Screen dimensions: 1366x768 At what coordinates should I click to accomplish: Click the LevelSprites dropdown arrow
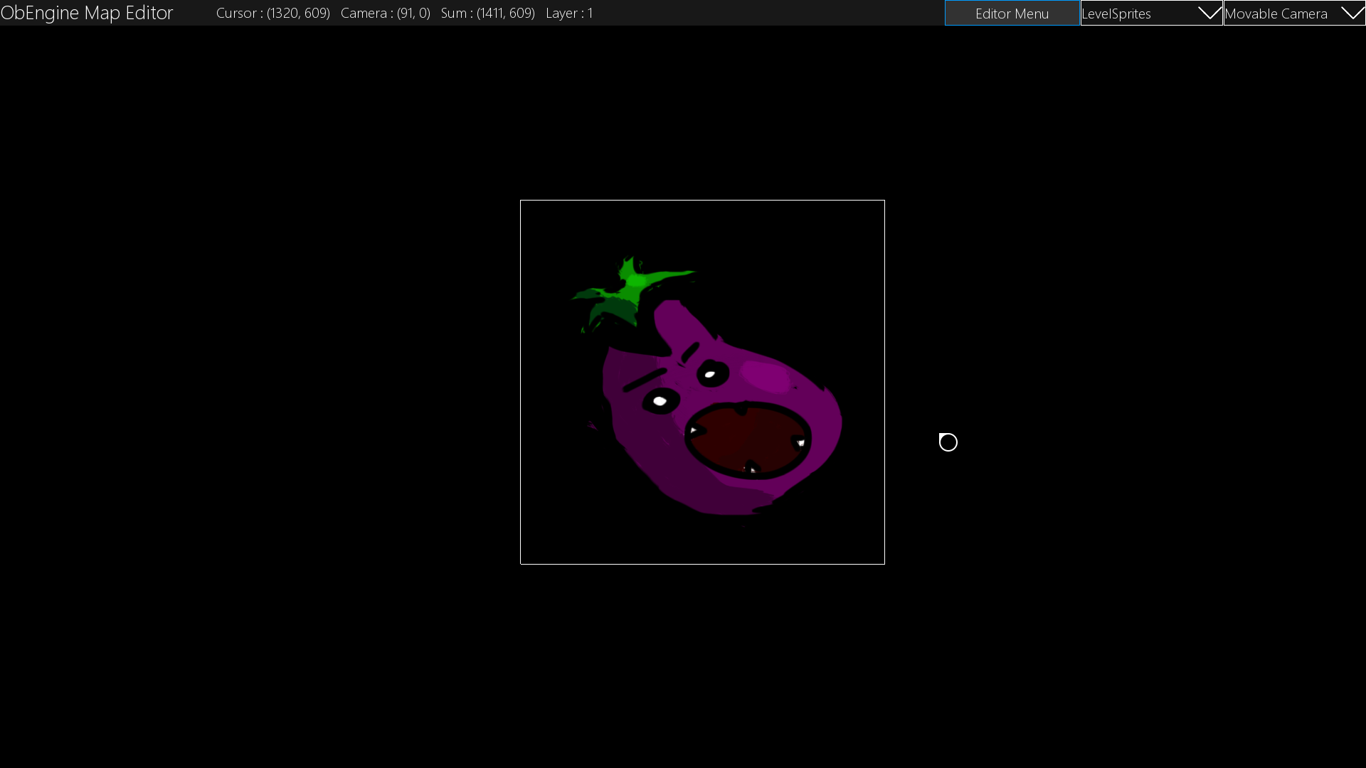[x=1209, y=14]
